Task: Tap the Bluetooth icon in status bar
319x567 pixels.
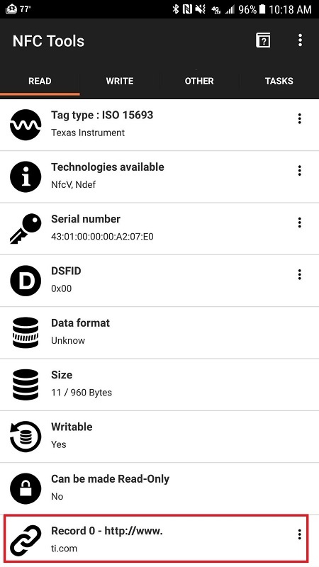Action: pyautogui.click(x=176, y=9)
